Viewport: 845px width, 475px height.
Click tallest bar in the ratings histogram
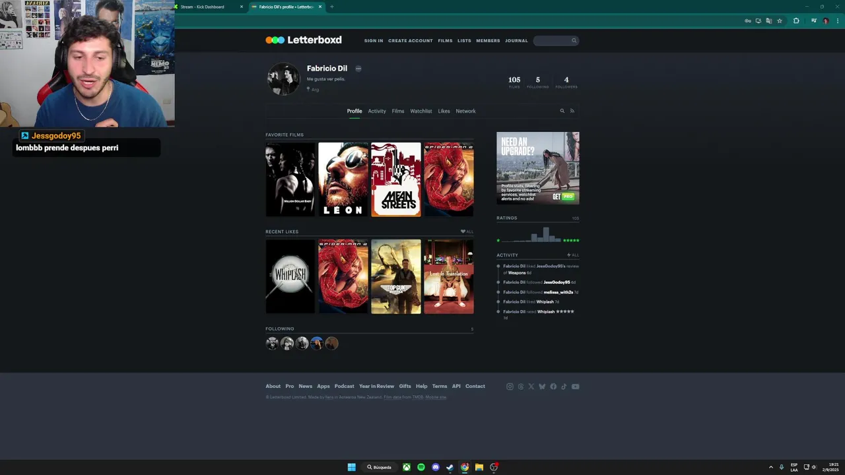(x=545, y=235)
